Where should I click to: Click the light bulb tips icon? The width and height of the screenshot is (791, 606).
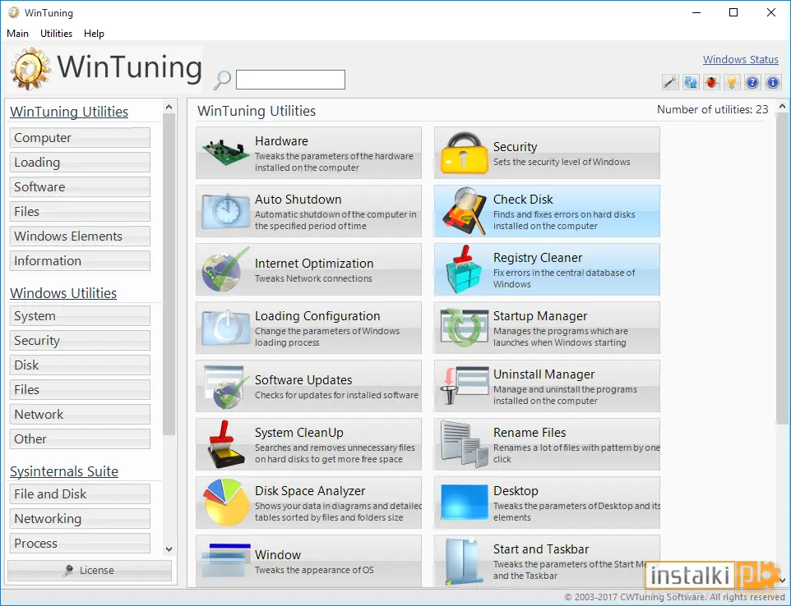tap(732, 82)
